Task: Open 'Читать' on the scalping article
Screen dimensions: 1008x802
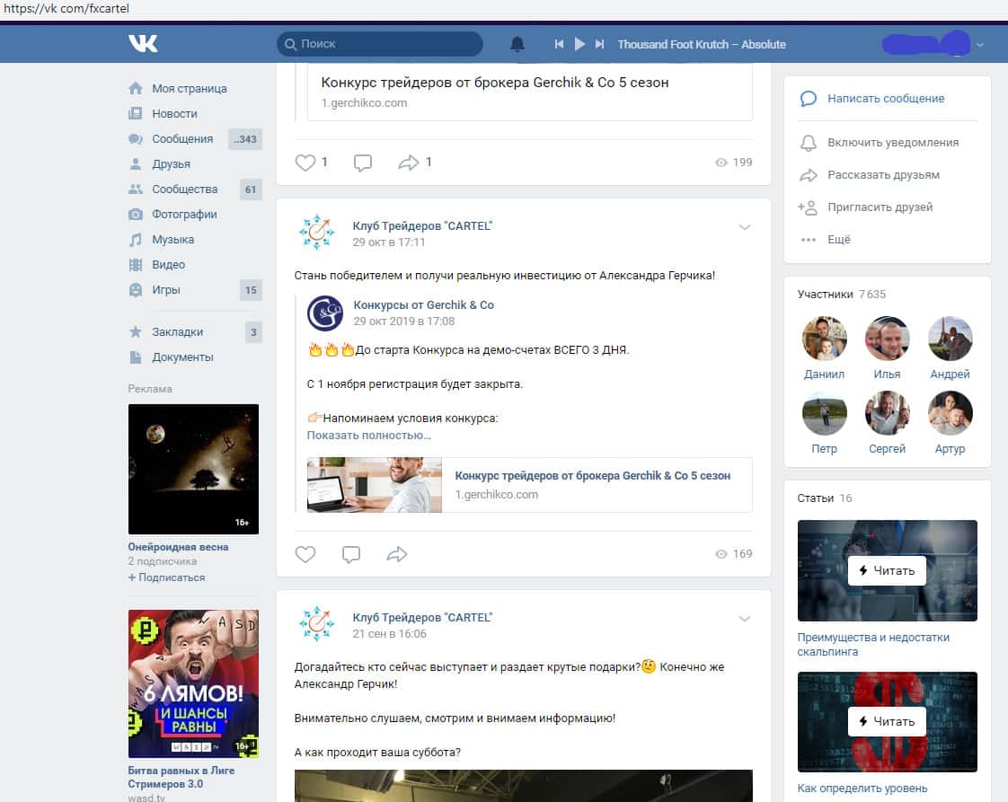Action: point(887,570)
